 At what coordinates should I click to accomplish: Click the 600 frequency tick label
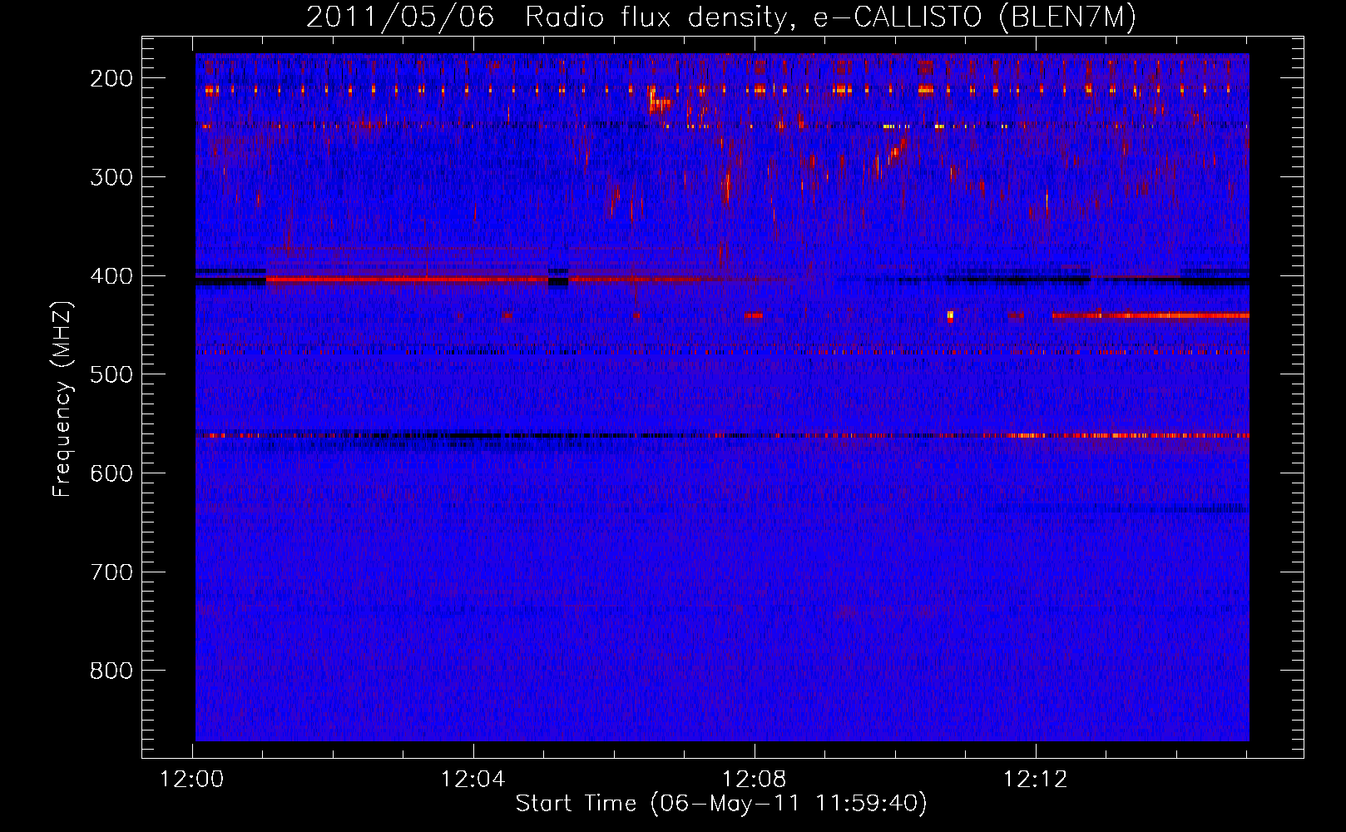coord(111,473)
